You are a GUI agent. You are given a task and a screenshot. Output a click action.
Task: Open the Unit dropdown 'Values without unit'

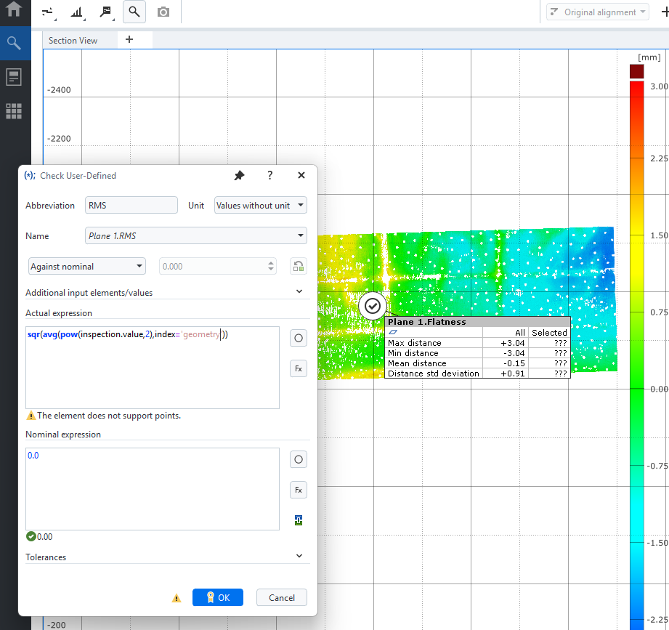[260, 206]
